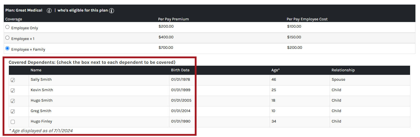The image size is (420, 137).
Task: Click the Employee Only label
Action: (25, 28)
